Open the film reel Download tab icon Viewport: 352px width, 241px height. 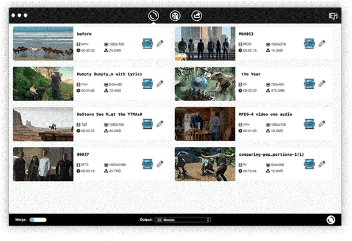[175, 16]
